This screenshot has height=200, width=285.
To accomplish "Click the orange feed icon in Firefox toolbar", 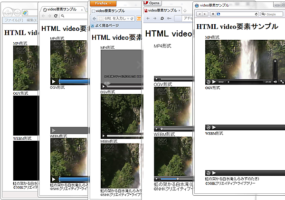I will tap(139, 18).
